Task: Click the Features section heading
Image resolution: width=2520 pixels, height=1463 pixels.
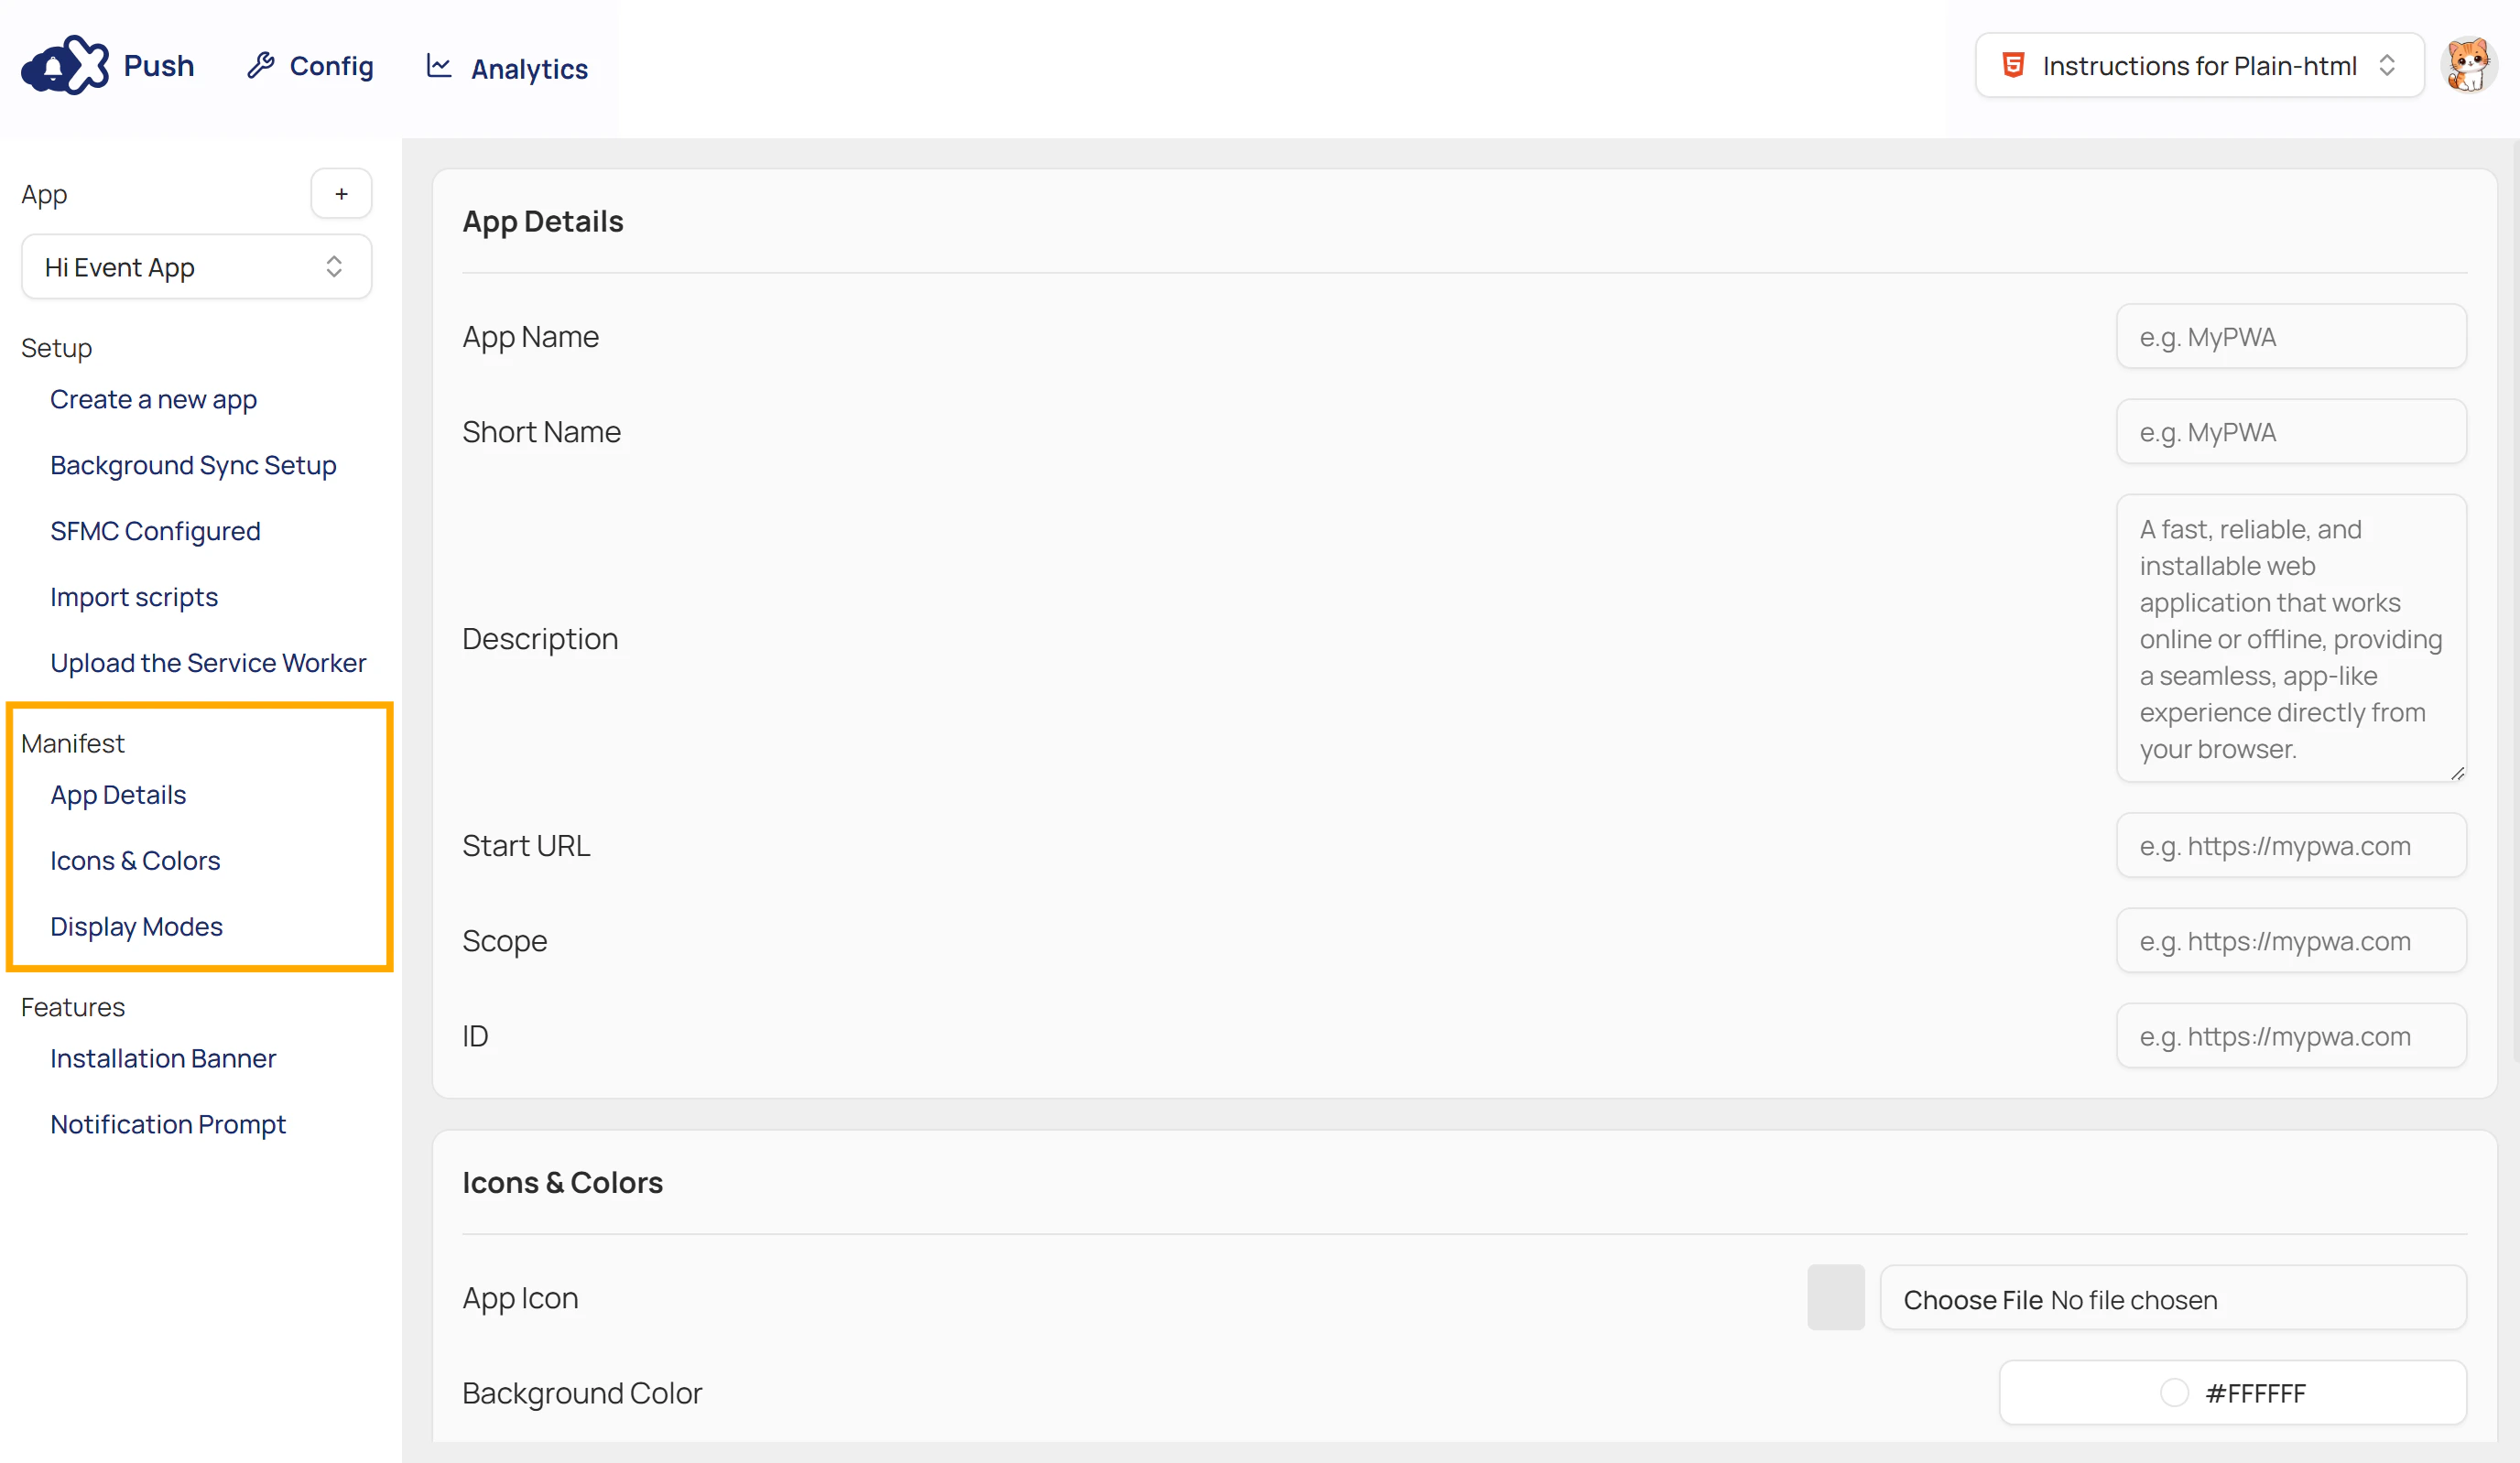Action: [x=73, y=1007]
